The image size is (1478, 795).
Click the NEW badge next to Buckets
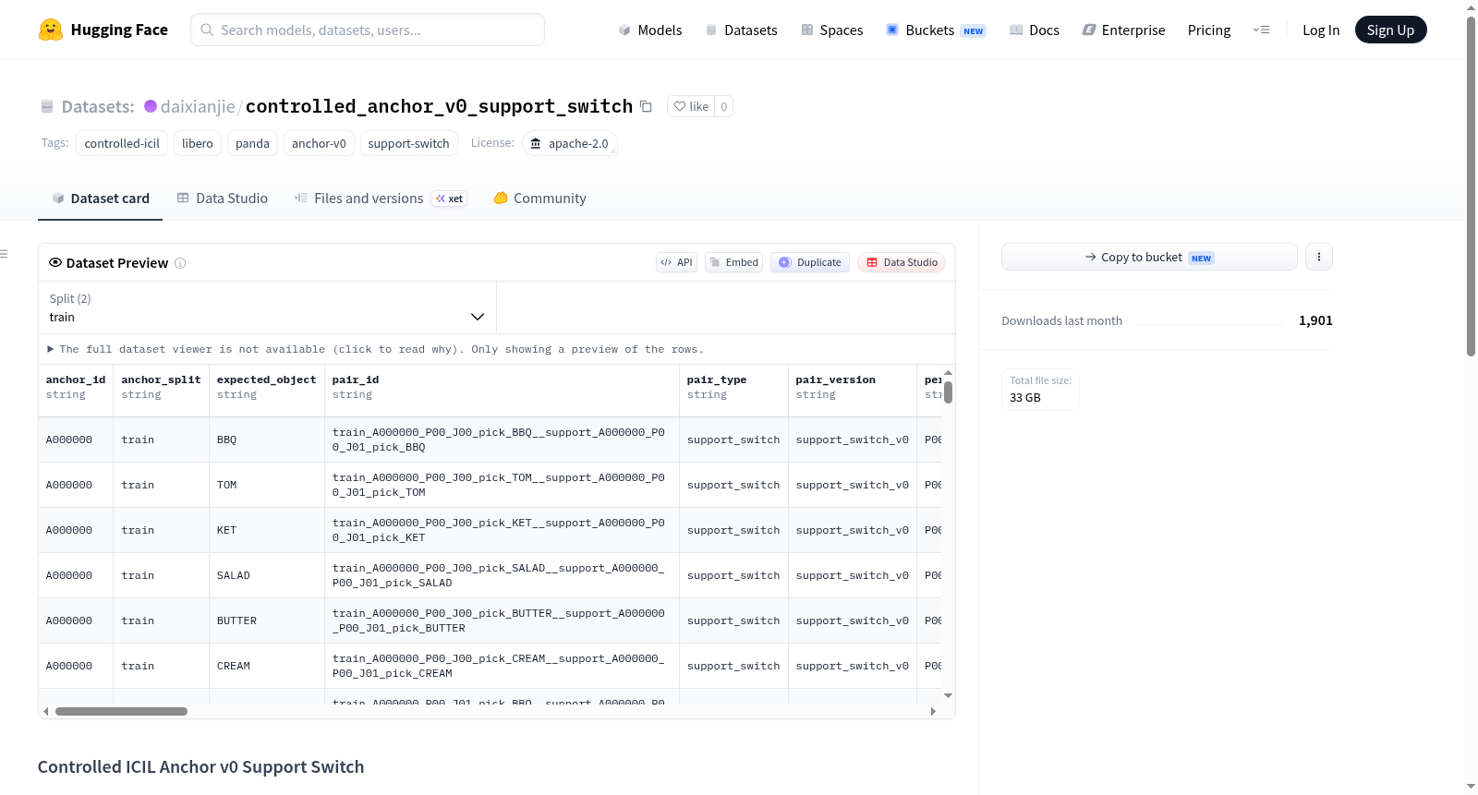(974, 30)
